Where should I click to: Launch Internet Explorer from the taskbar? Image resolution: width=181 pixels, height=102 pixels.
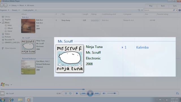(x=11, y=100)
